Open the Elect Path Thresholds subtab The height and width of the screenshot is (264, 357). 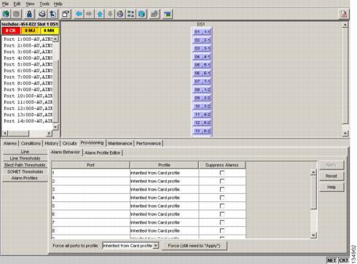pyautogui.click(x=25, y=165)
